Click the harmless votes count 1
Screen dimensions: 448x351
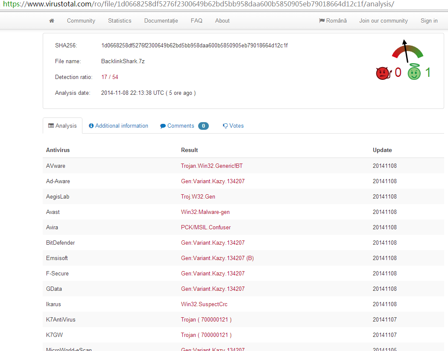(428, 73)
